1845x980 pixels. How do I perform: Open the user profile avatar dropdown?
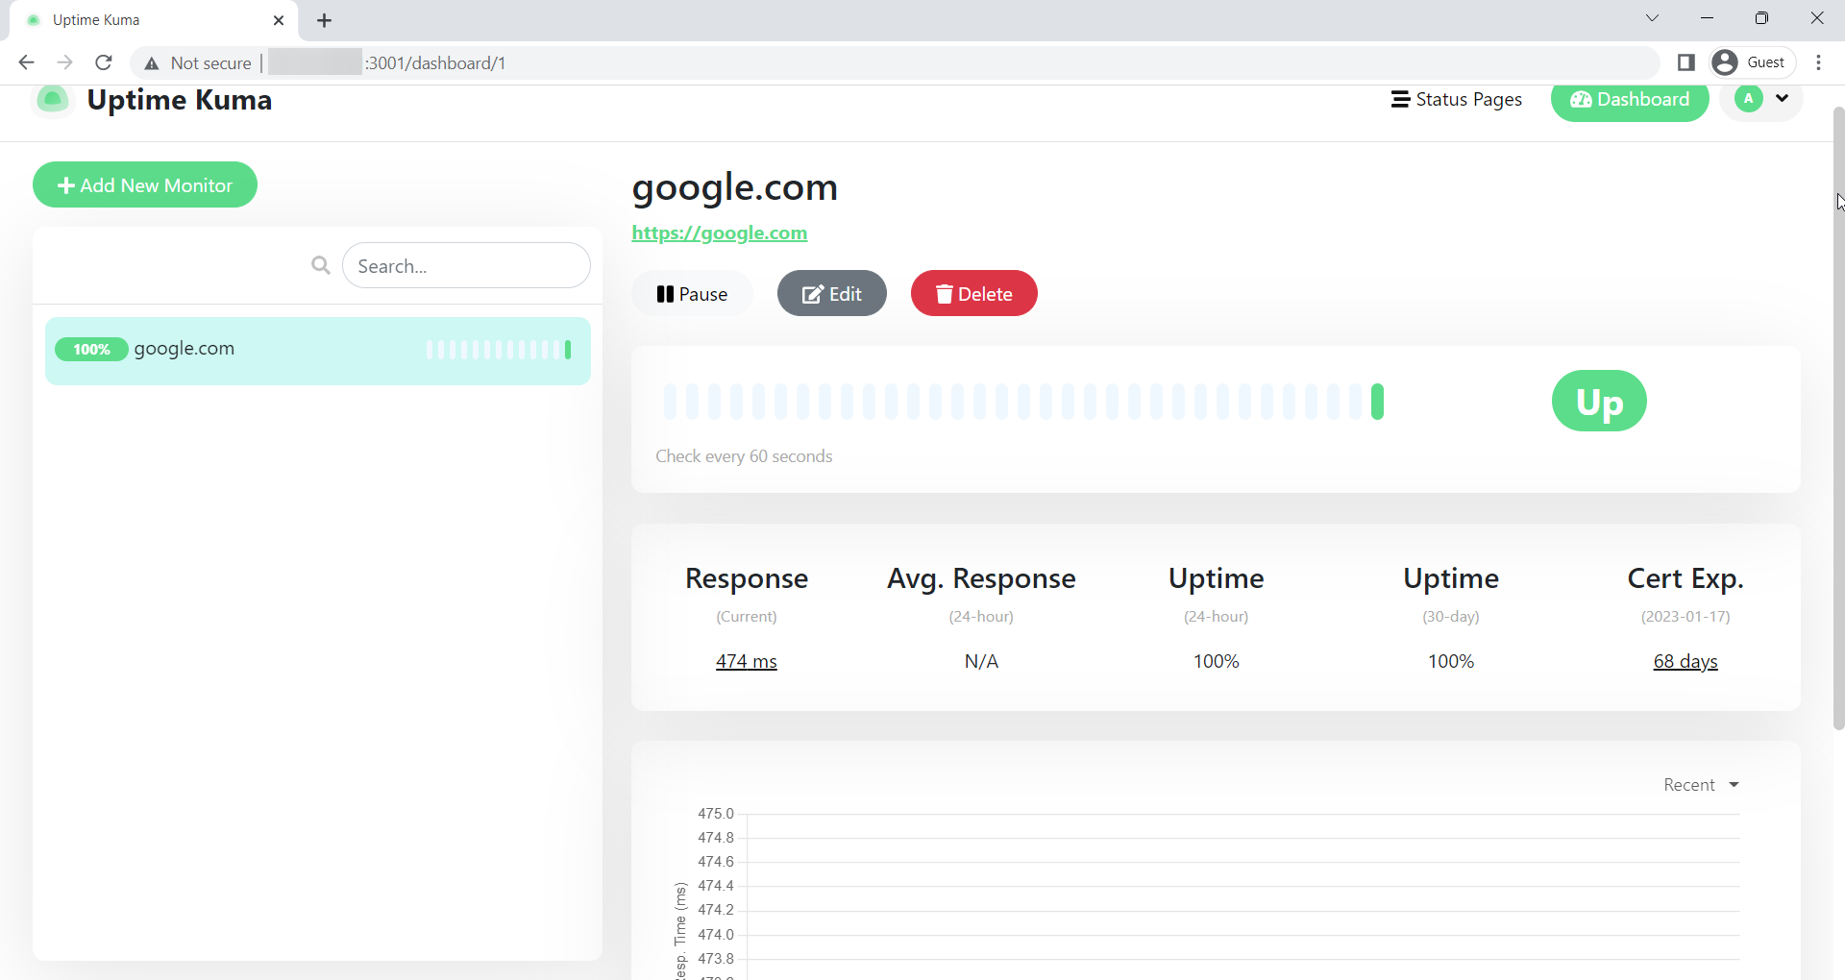[x=1761, y=99]
